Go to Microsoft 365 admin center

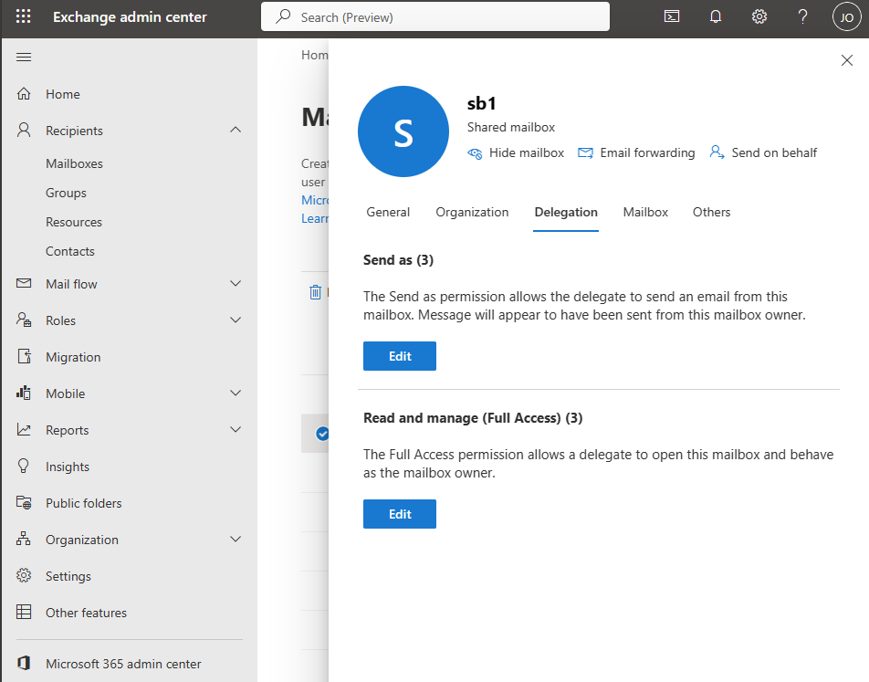[123, 664]
